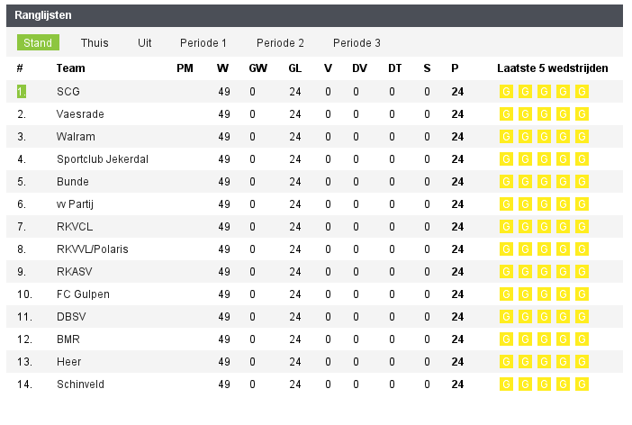
Task: Show the Periode 1 ranking
Action: click(203, 42)
